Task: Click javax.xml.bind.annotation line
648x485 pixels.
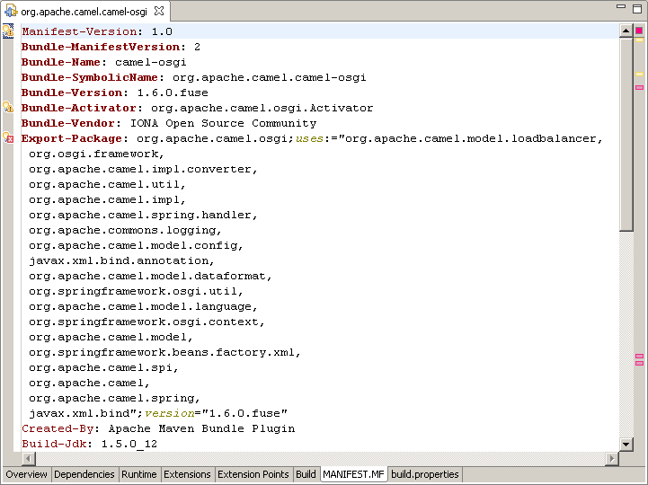Action: pyautogui.click(x=122, y=260)
